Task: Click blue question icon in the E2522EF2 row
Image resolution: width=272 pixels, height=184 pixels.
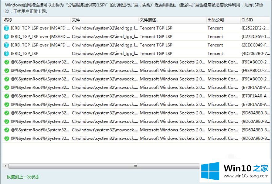Action: point(6,28)
